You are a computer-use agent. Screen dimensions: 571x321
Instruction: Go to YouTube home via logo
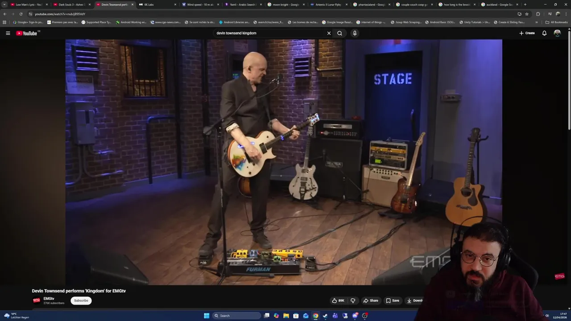point(27,33)
